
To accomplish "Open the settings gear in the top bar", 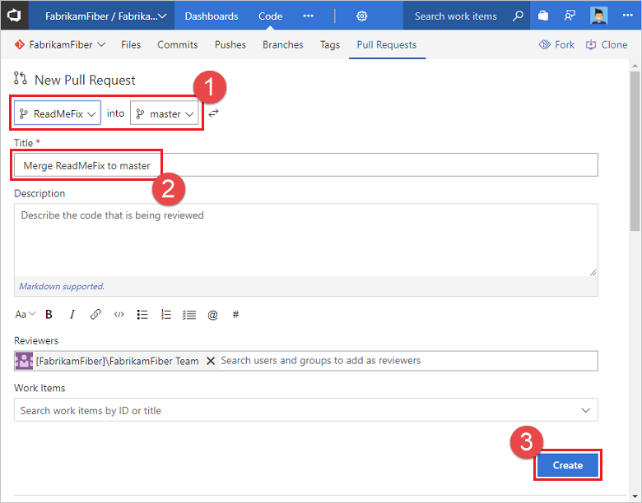I will pyautogui.click(x=362, y=16).
